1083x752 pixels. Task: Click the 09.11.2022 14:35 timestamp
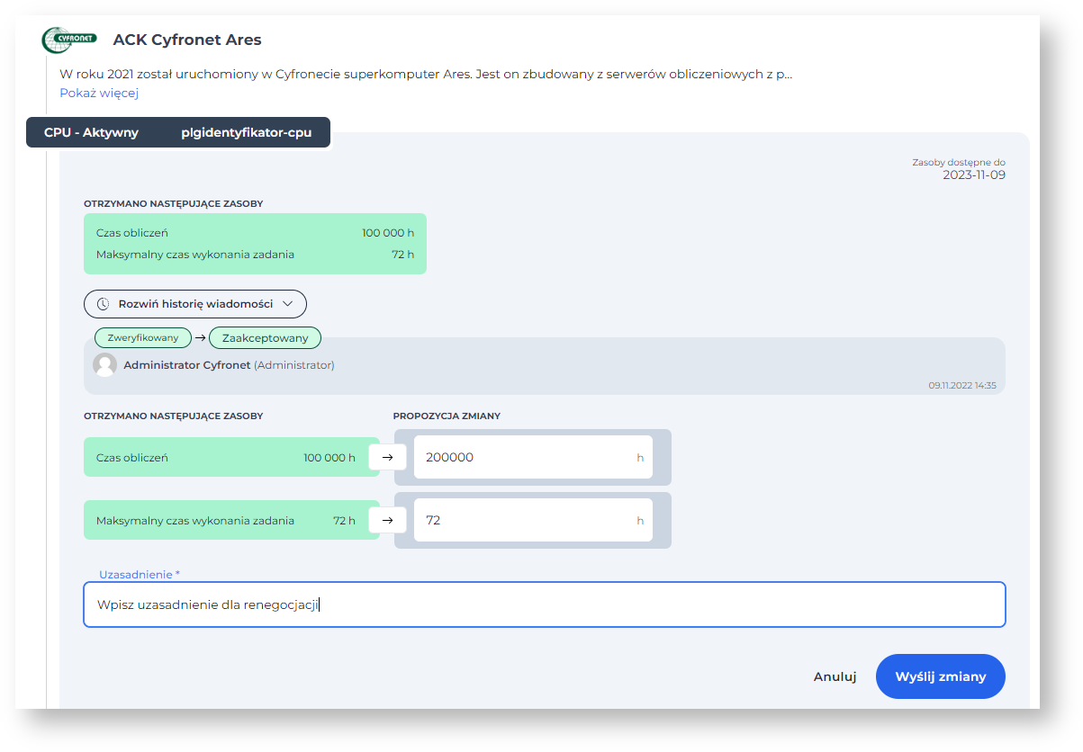click(962, 385)
